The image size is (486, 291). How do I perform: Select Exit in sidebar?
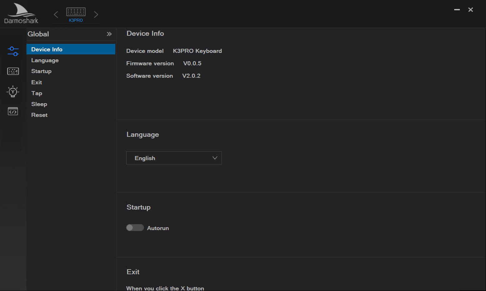pyautogui.click(x=71, y=82)
